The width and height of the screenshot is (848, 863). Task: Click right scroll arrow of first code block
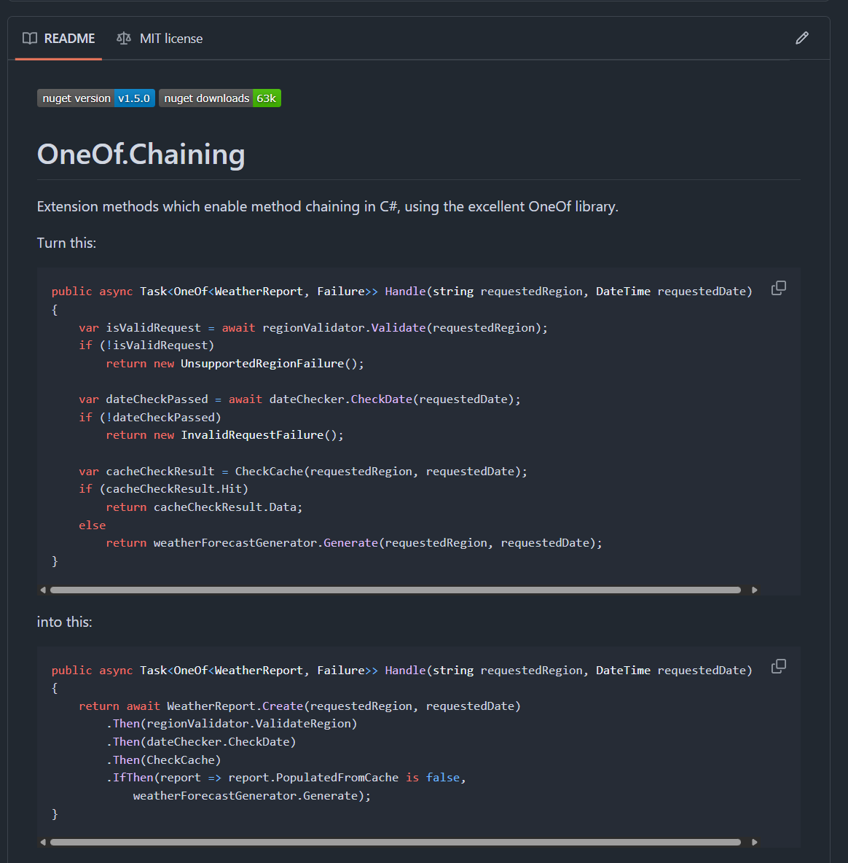point(755,590)
